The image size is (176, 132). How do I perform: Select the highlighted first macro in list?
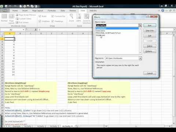[x=117, y=29]
